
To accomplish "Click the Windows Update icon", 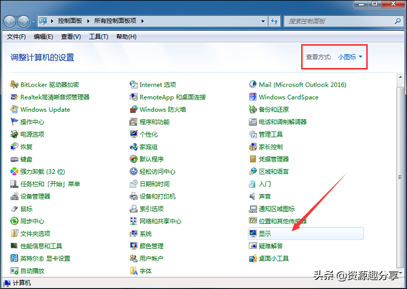I will click(15, 109).
